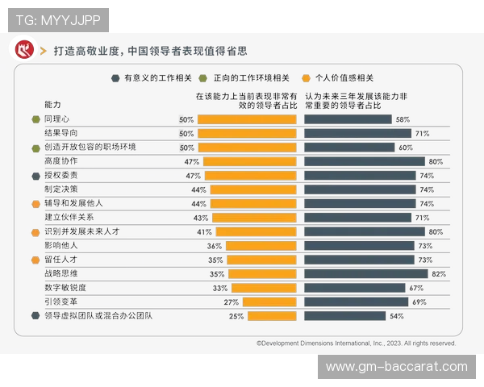
Task: Click the 能力 column header
Action: point(52,105)
